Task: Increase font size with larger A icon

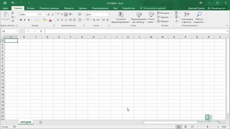Action: [x=49, y=14]
